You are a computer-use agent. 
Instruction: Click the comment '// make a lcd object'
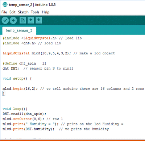94,53
